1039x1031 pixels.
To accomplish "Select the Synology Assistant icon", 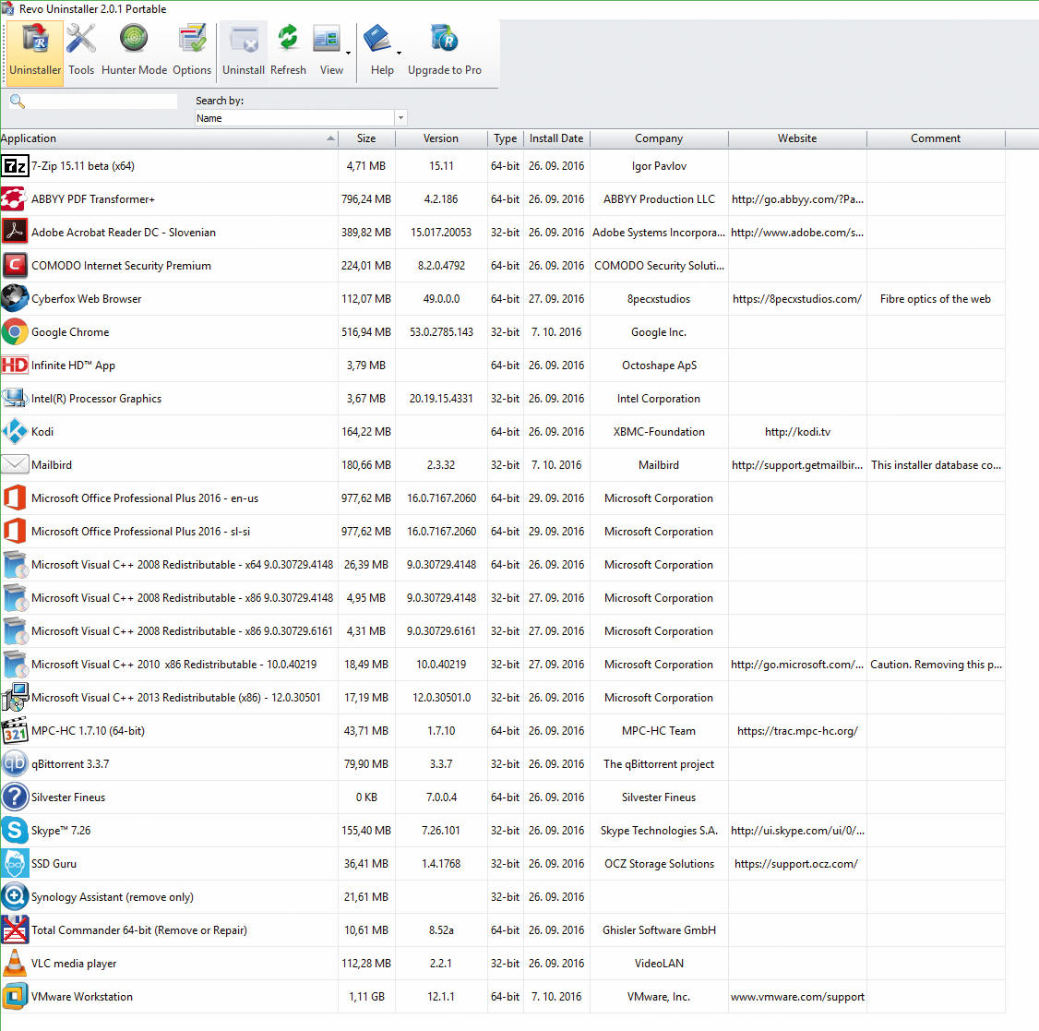I will click(x=15, y=896).
